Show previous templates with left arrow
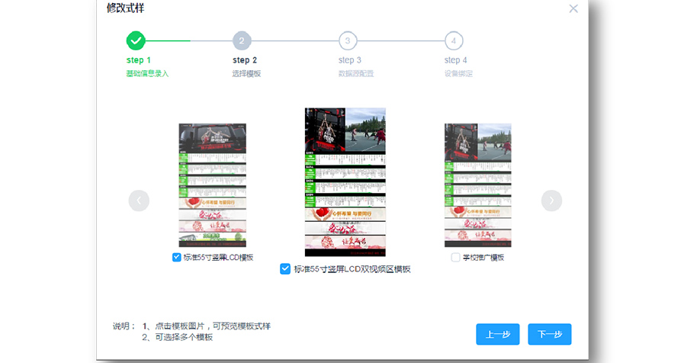The width and height of the screenshot is (694, 363). [139, 201]
